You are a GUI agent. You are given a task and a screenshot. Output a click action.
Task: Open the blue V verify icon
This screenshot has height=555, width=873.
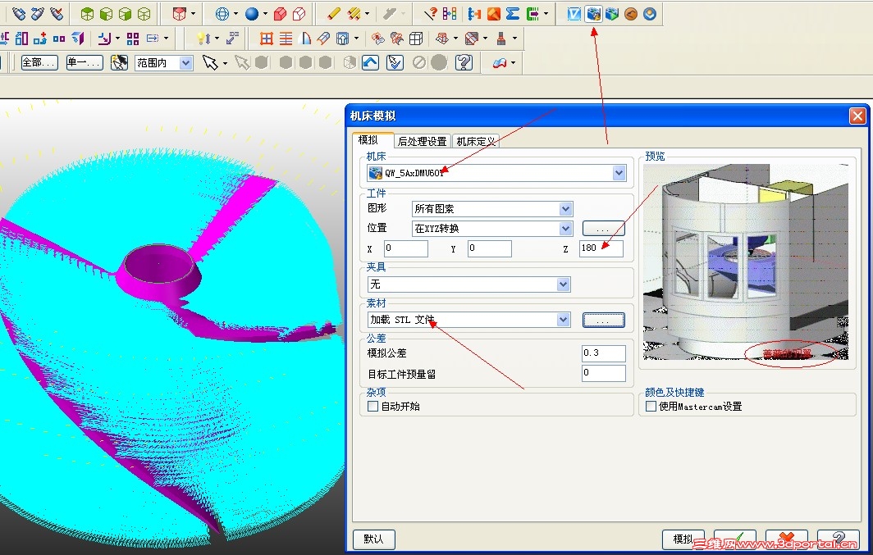coord(574,14)
